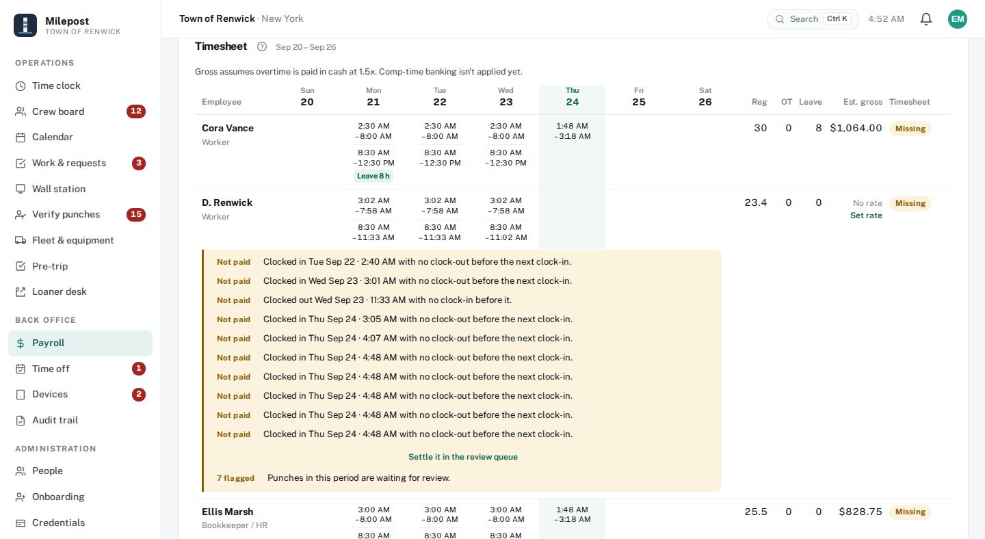Open Work & requests

point(80,163)
